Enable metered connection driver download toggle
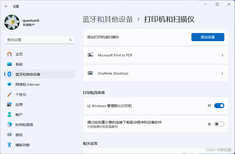 click(x=219, y=124)
